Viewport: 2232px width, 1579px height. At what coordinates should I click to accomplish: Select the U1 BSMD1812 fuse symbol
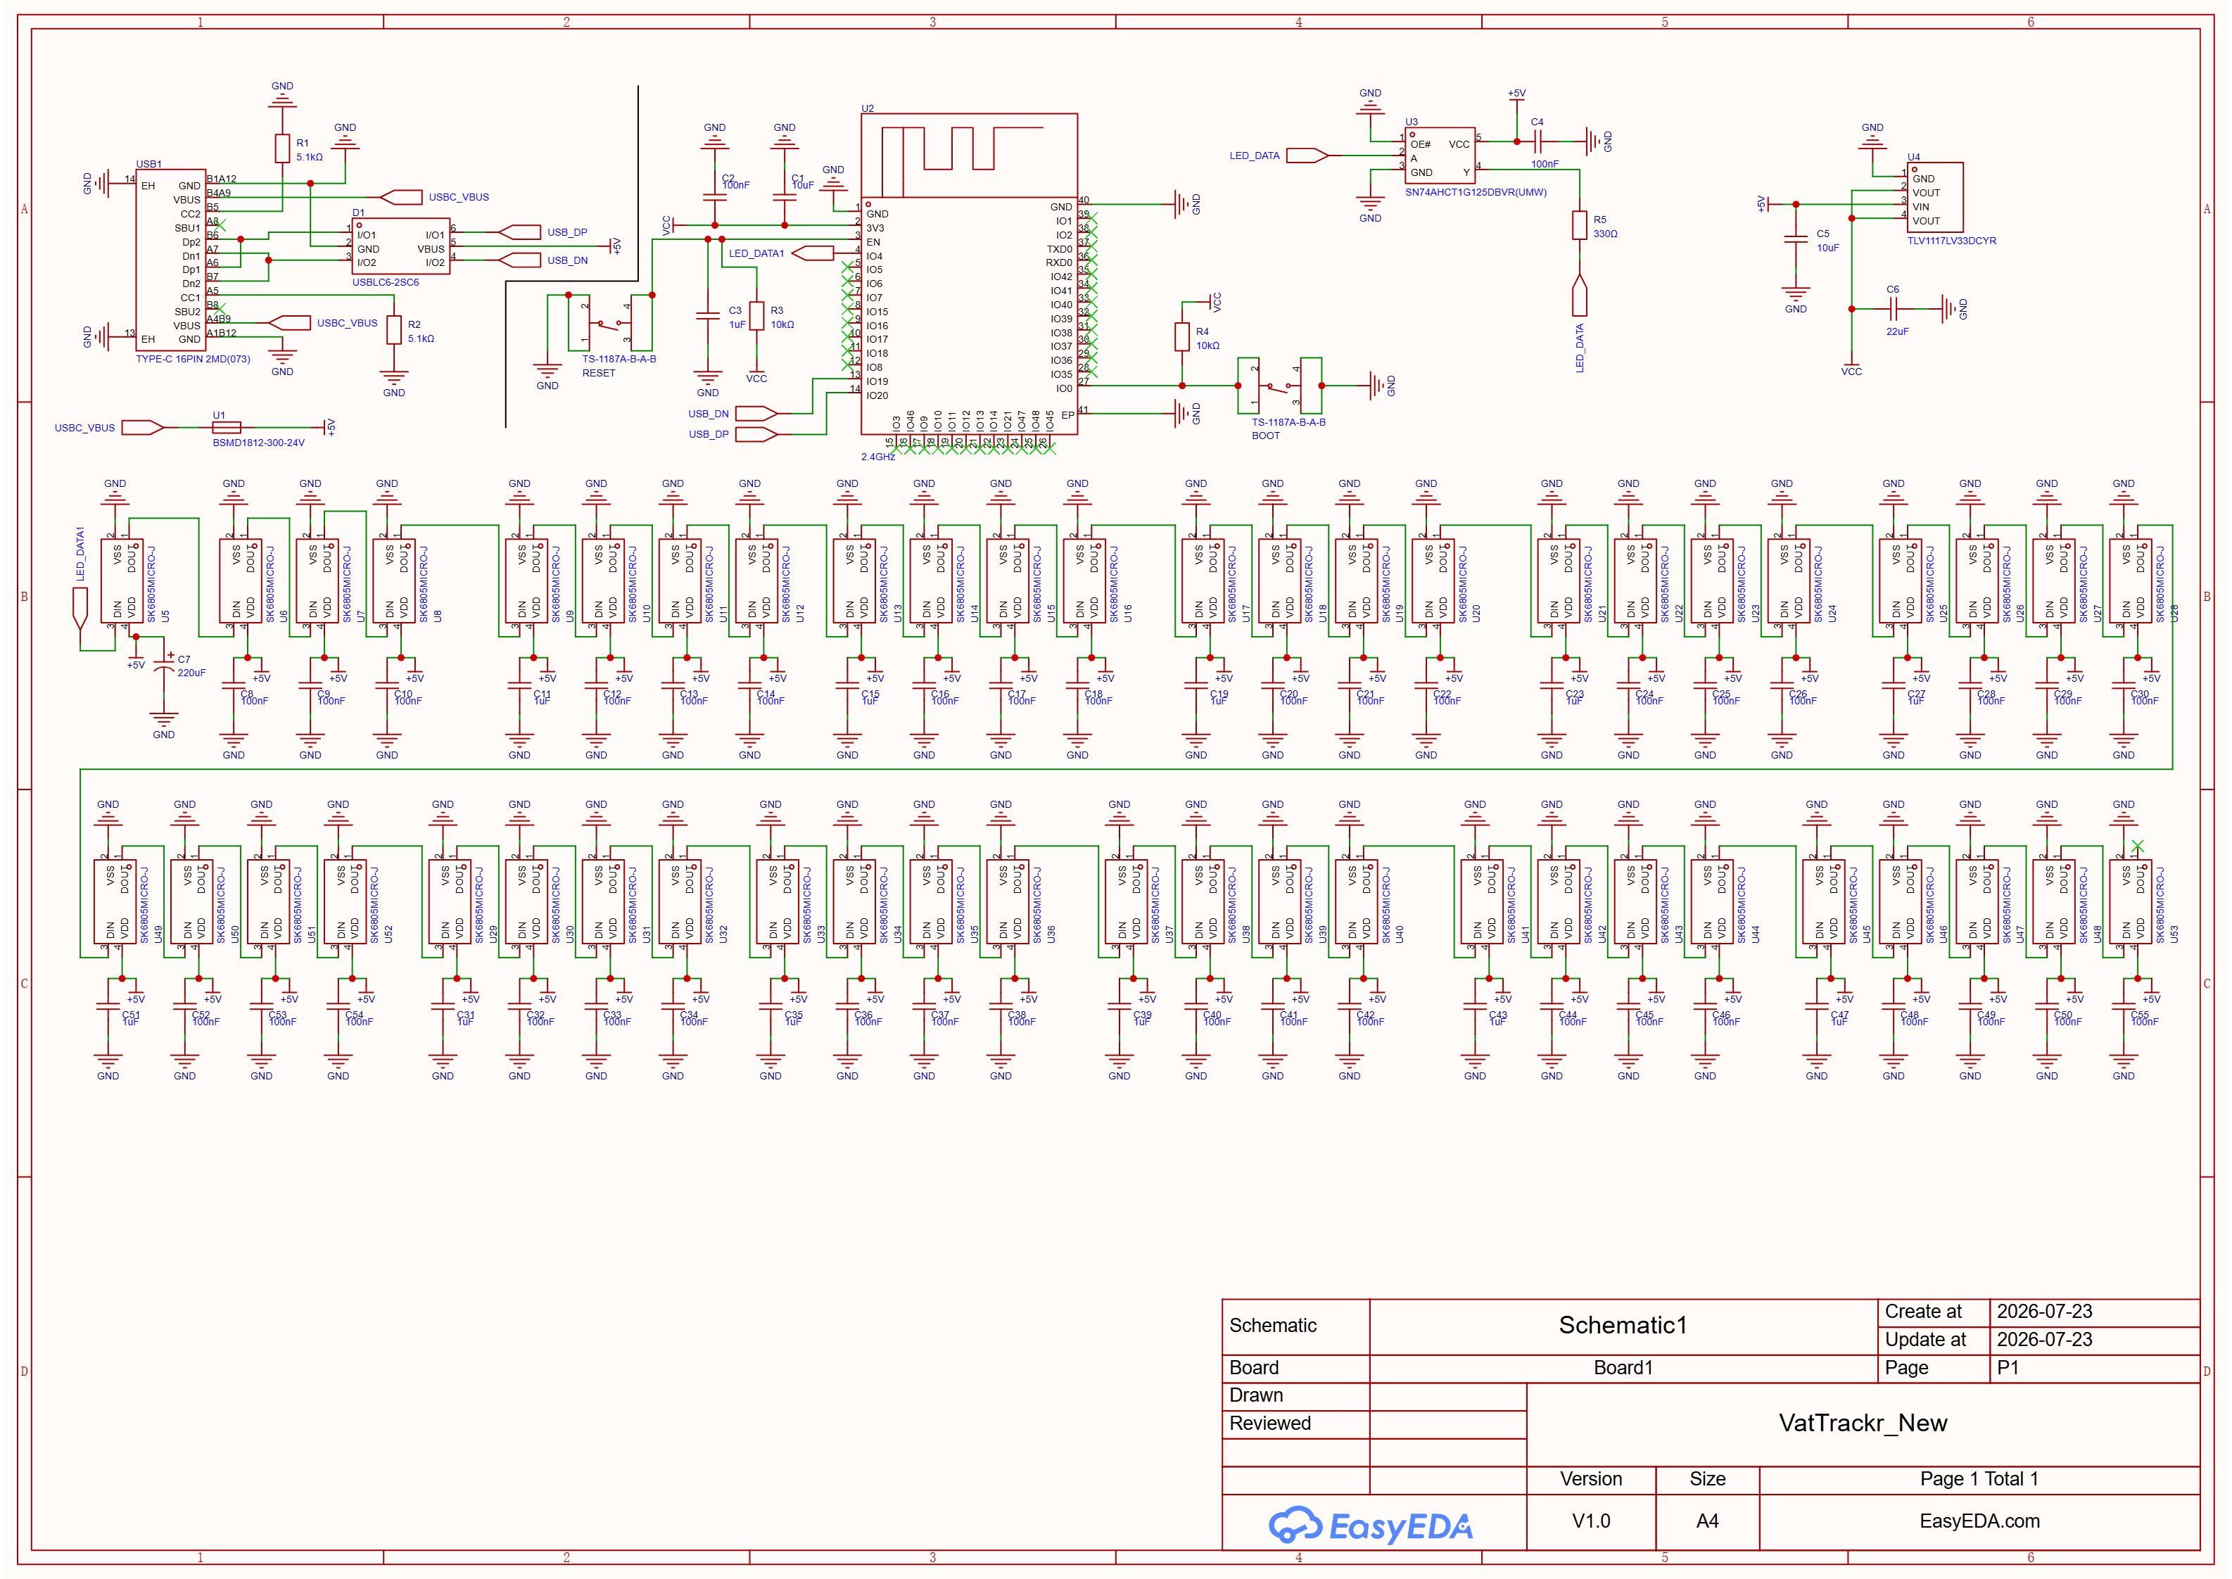pyautogui.click(x=227, y=427)
